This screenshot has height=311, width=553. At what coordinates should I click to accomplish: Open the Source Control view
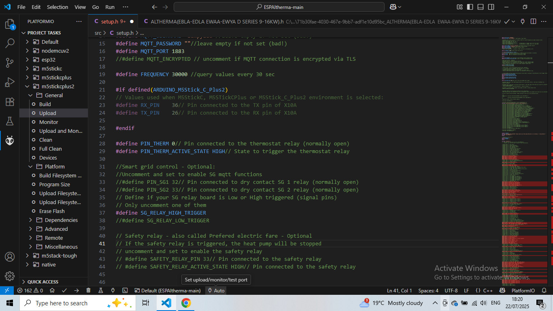click(10, 63)
